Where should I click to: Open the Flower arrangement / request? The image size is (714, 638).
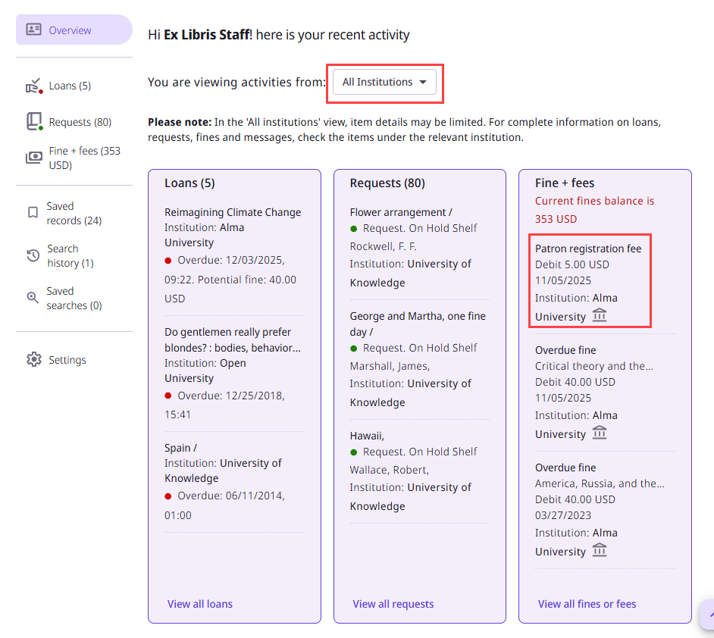[401, 212]
